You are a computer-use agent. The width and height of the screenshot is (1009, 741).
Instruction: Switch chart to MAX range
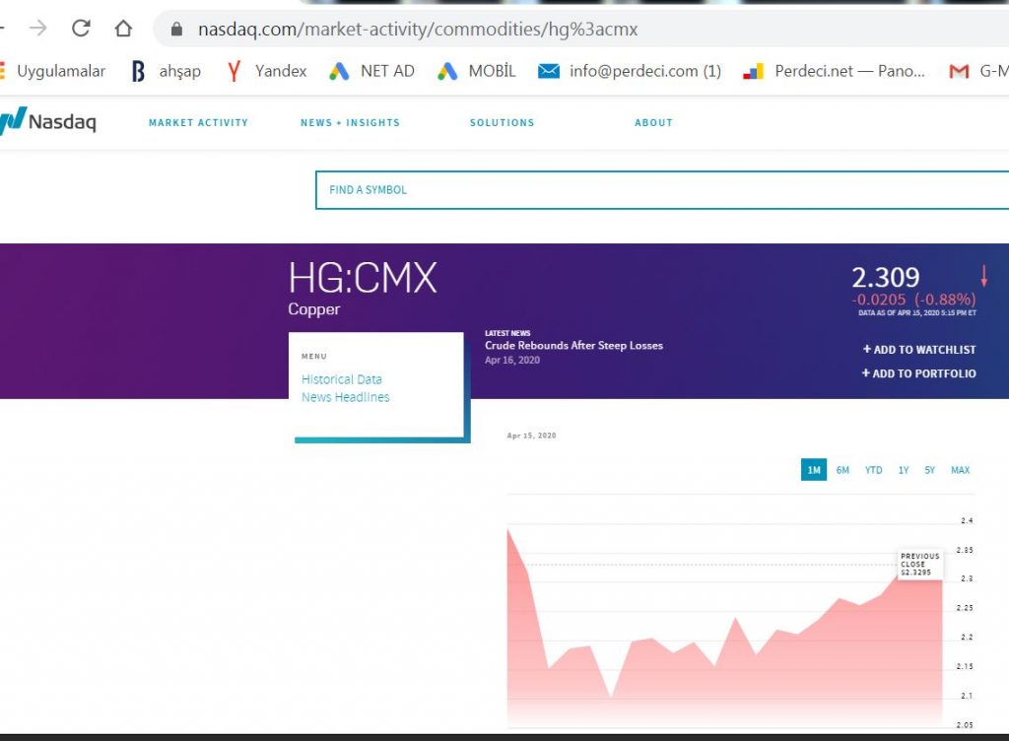pyautogui.click(x=960, y=470)
